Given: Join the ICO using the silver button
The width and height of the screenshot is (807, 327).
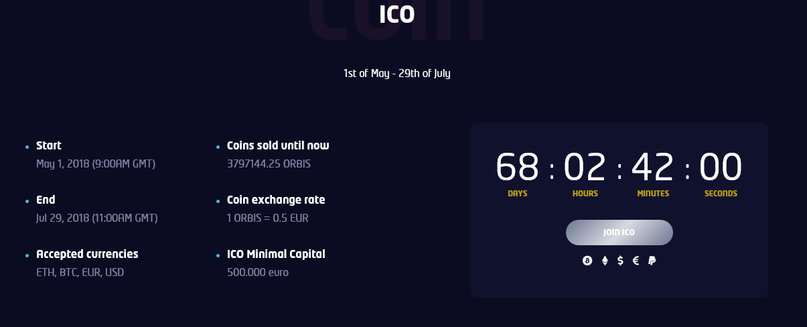Looking at the screenshot, I should (x=619, y=233).
